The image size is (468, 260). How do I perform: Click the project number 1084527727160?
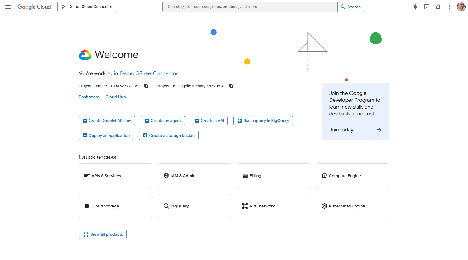pos(125,86)
